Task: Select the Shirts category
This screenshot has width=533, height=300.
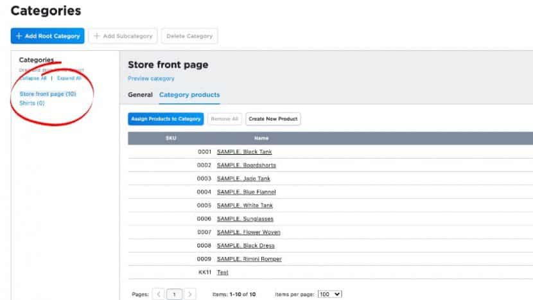Action: 32,103
